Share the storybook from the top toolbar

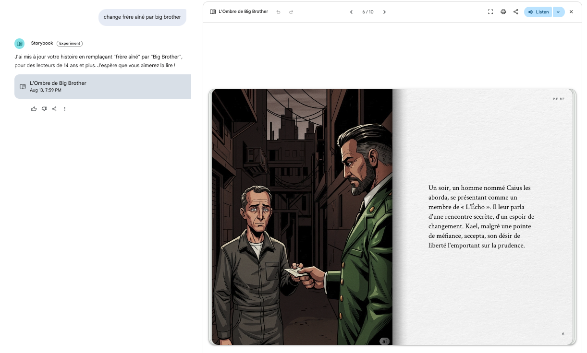tap(515, 12)
